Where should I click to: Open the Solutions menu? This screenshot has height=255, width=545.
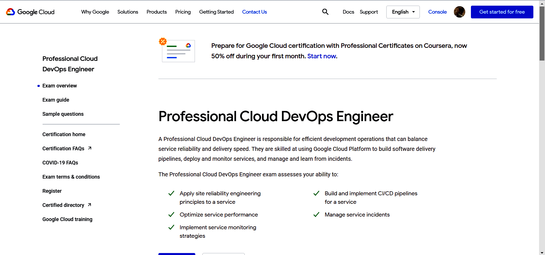[128, 12]
